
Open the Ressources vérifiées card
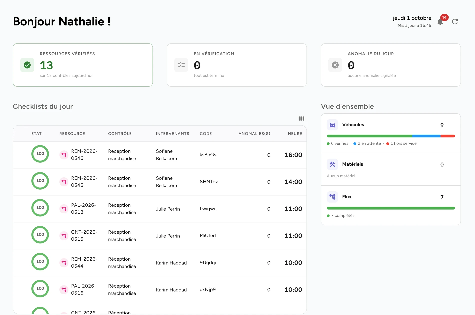83,65
